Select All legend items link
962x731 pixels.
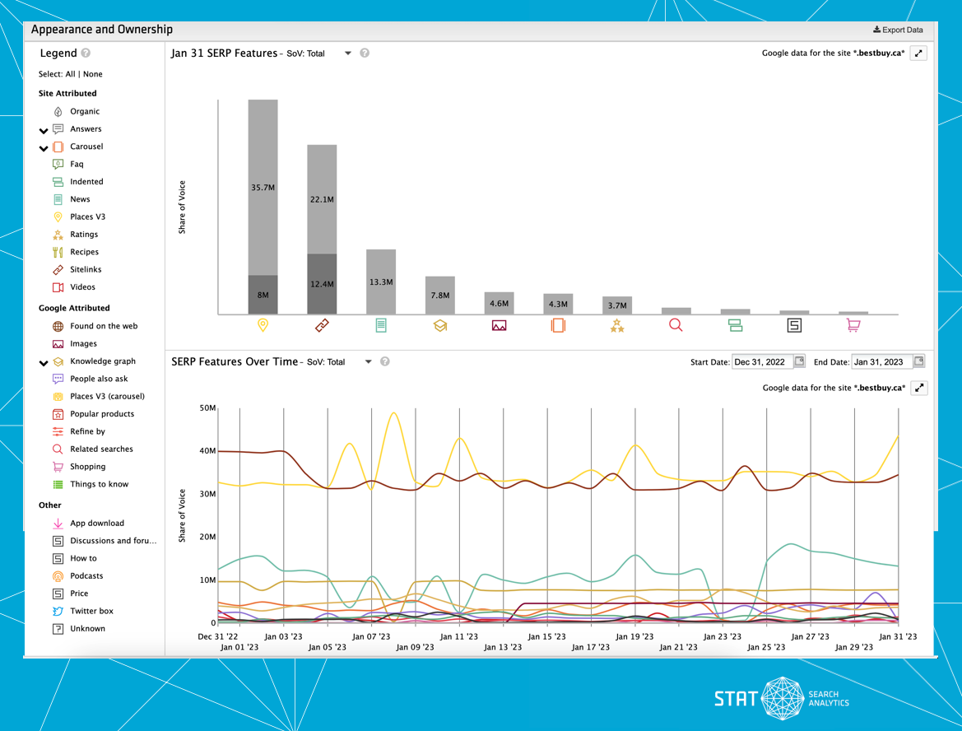(70, 74)
